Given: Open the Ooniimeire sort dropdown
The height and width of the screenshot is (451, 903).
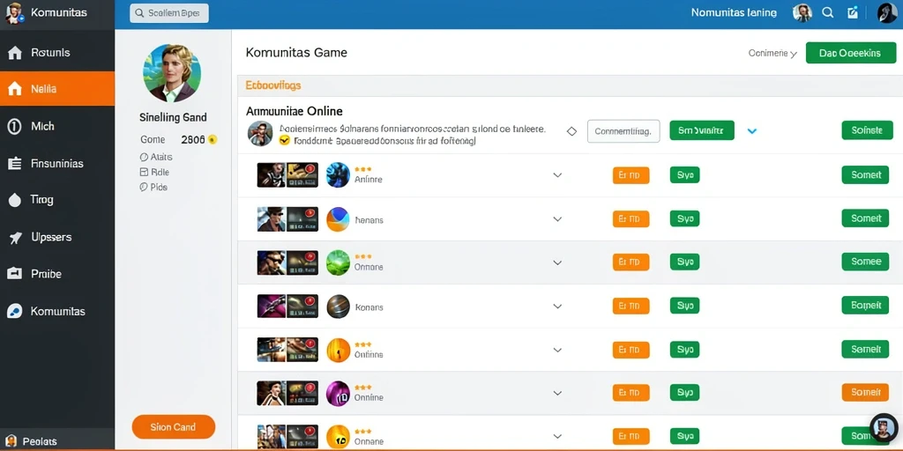Looking at the screenshot, I should 772,53.
